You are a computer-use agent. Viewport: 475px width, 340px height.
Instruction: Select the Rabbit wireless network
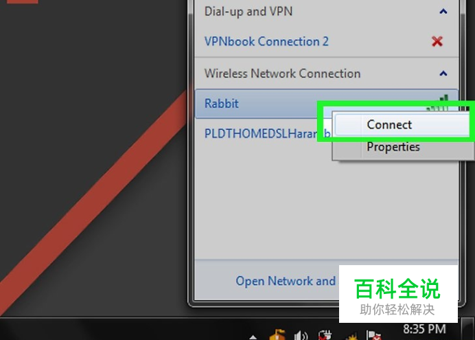(x=327, y=103)
